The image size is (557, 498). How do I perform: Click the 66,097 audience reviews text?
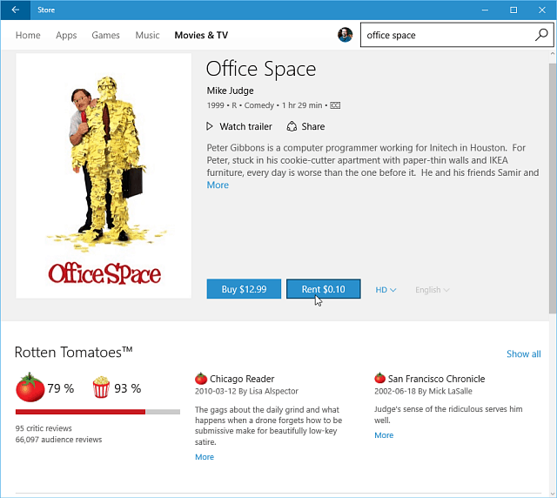click(58, 440)
